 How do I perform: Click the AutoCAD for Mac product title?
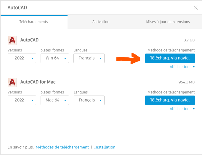pyautogui.click(x=38, y=82)
